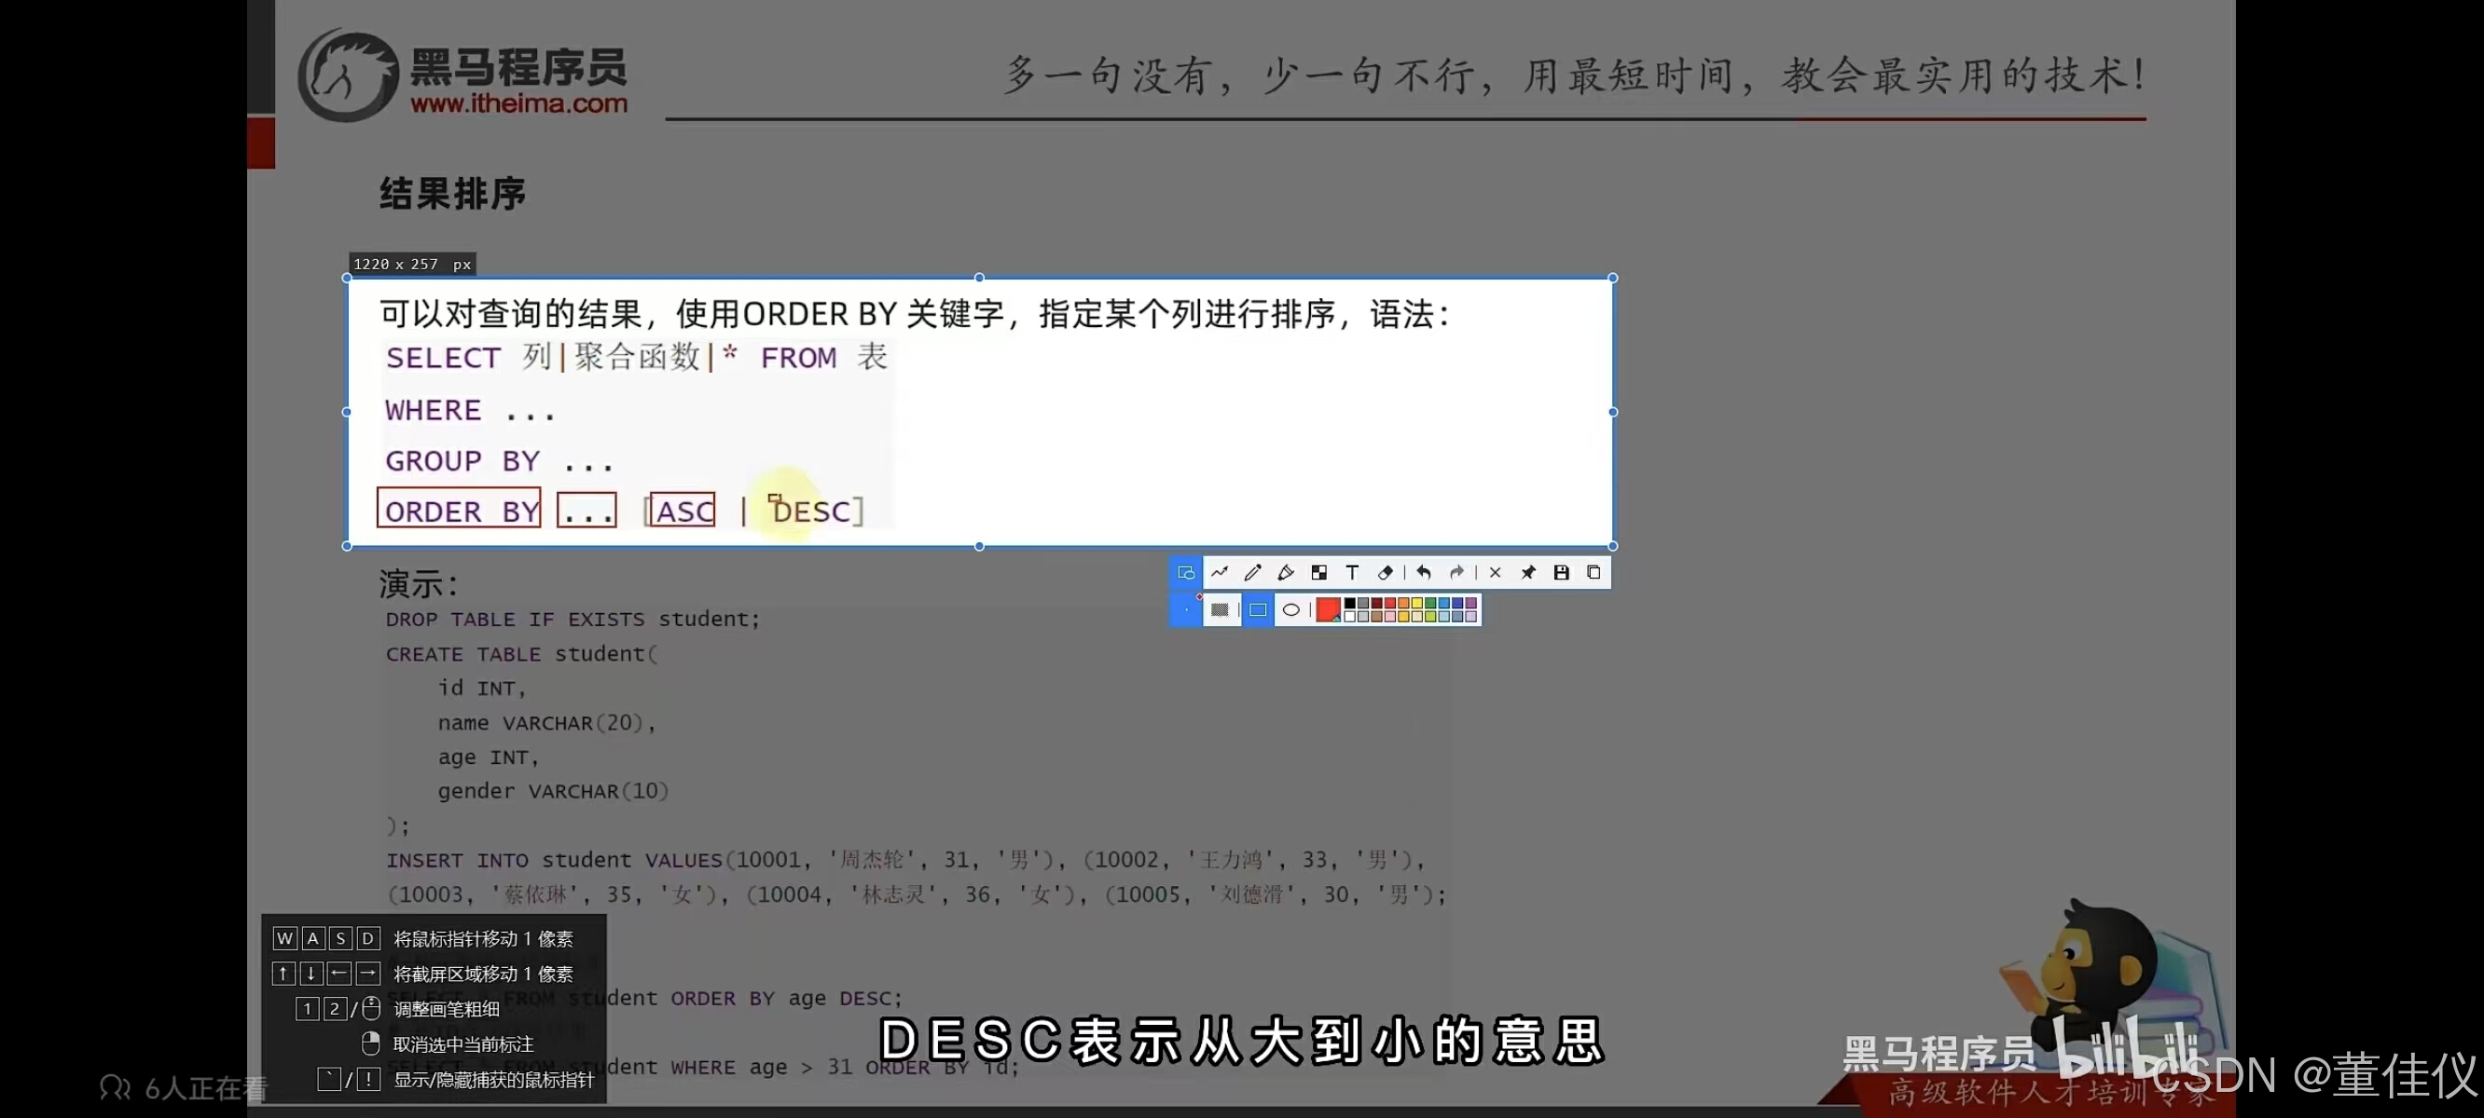2484x1118 pixels.
Task: Select the text annotation tool
Action: (x=1352, y=572)
